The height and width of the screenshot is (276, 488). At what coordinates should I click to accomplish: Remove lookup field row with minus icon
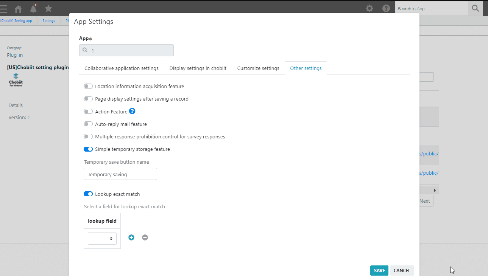click(145, 237)
